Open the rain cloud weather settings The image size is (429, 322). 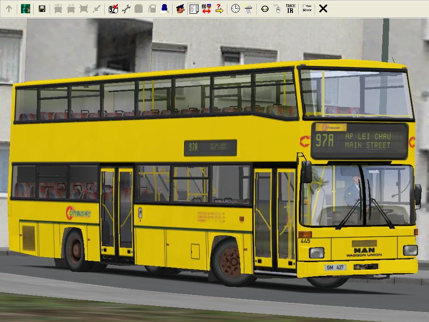248,9
